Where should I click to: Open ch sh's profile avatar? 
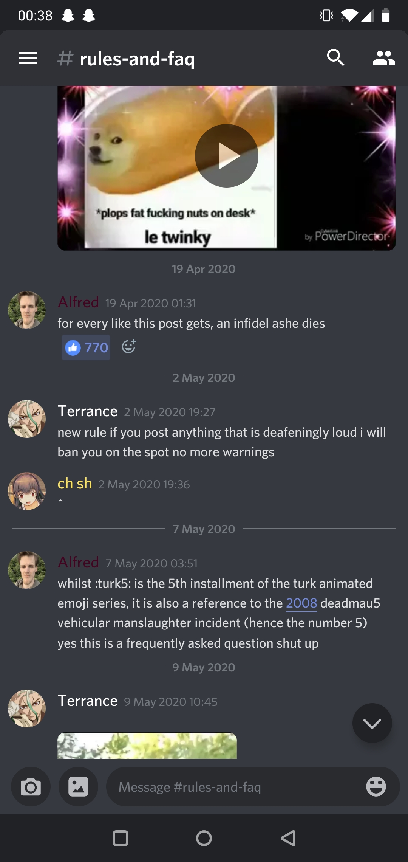(x=27, y=491)
